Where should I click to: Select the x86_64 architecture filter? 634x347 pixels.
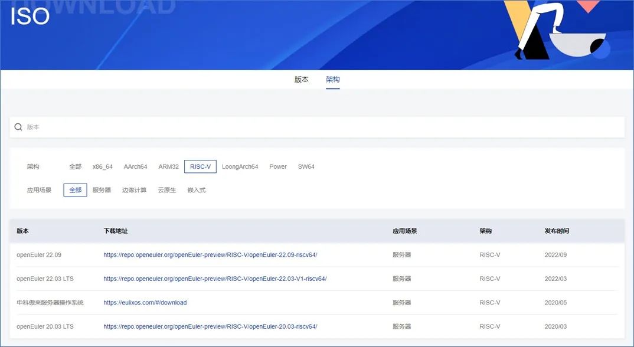click(x=102, y=166)
